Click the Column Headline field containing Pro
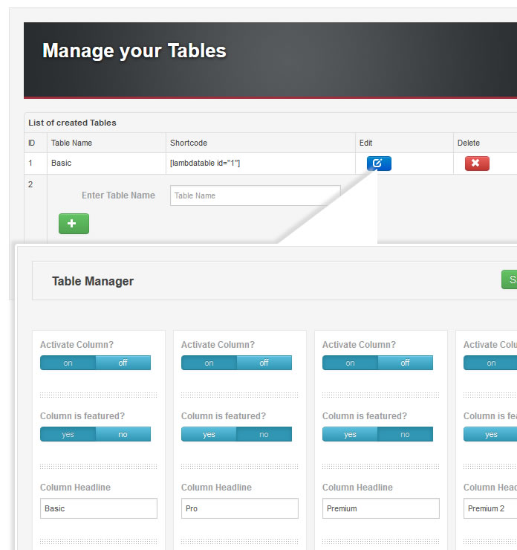 tap(240, 508)
